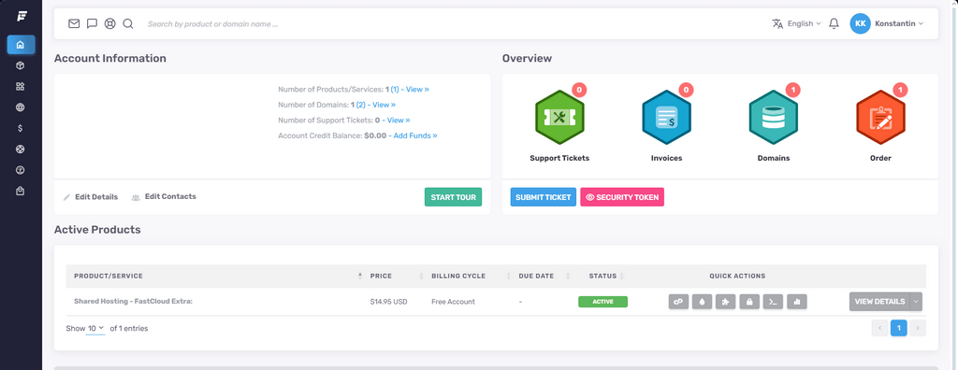958x370 pixels.
Task: Click Edit Details link
Action: tap(91, 197)
